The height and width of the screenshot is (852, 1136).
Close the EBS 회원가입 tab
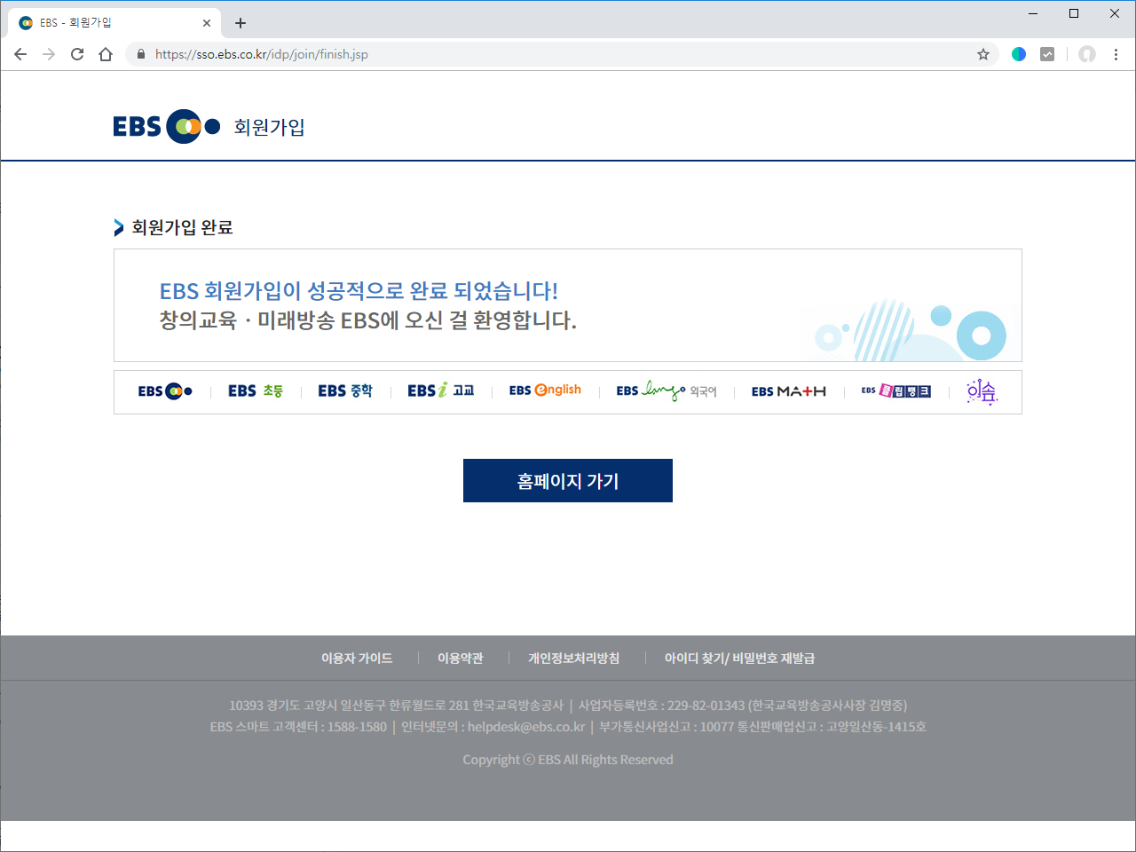(207, 23)
